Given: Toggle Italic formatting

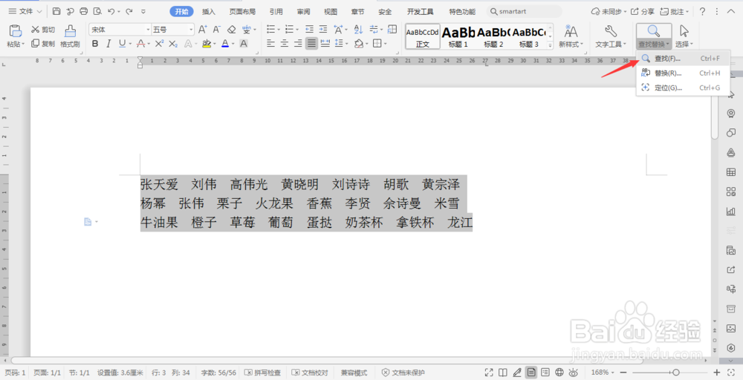Looking at the screenshot, I should click(108, 44).
